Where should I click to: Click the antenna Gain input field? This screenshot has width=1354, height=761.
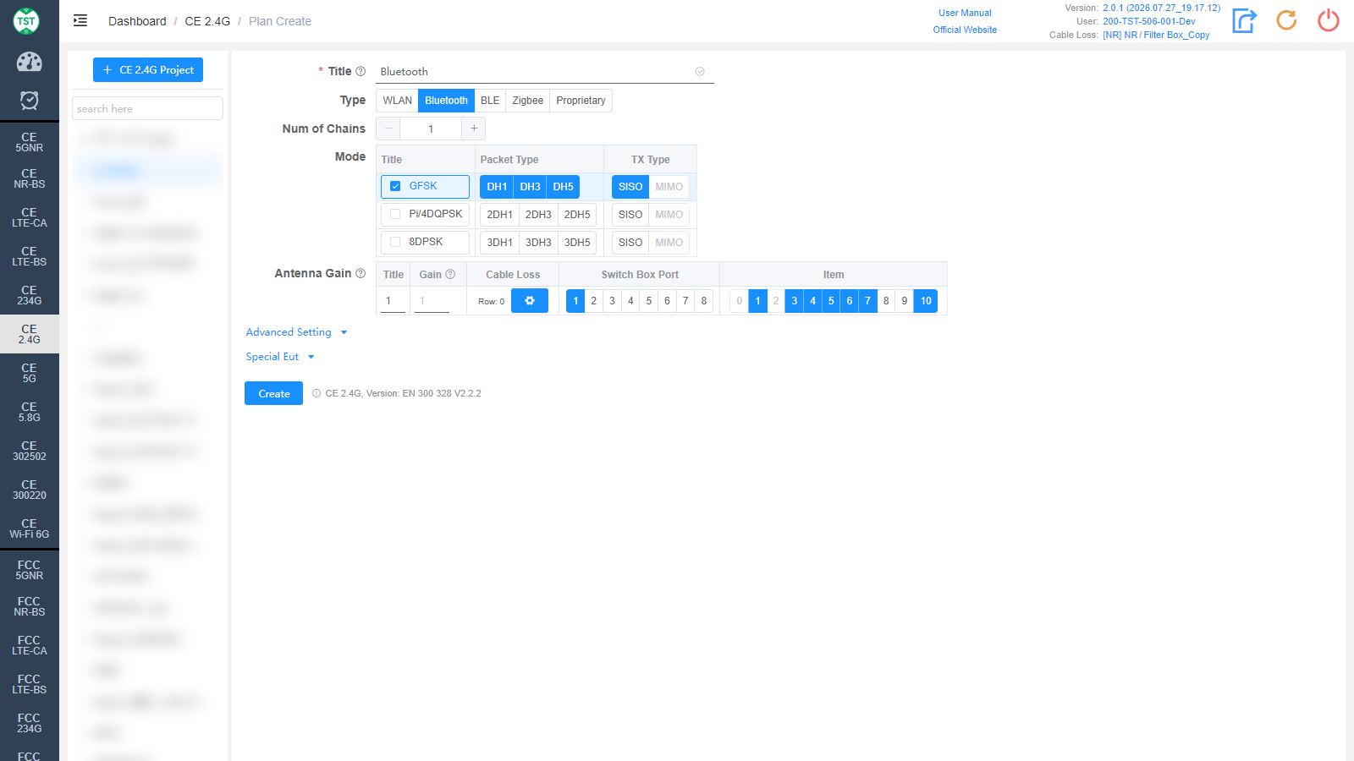tap(432, 301)
